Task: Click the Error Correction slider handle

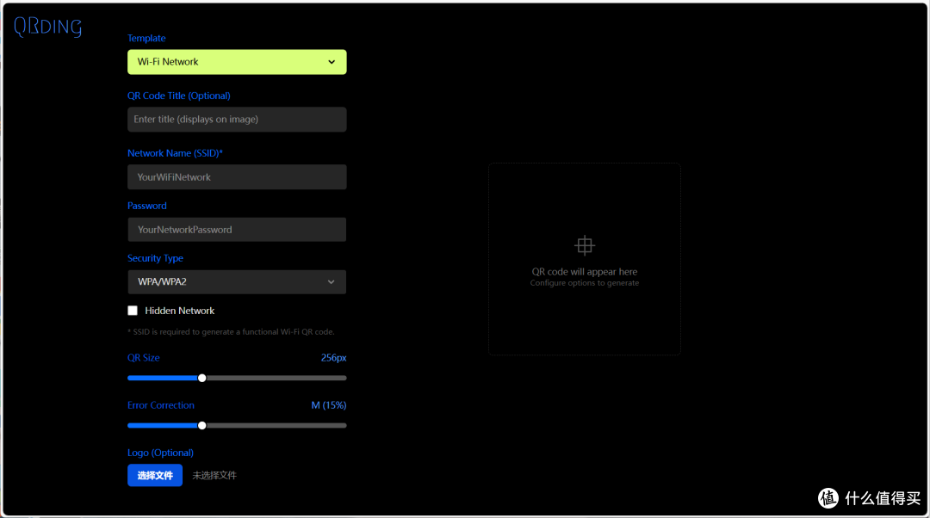Action: tap(201, 426)
